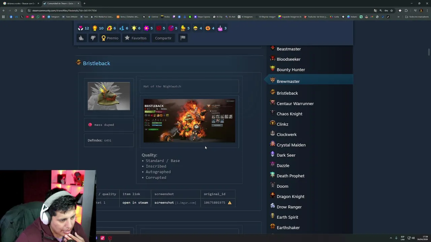Click the thumbs-up rate button
Image resolution: width=431 pixels, height=242 pixels.
pyautogui.click(x=81, y=38)
